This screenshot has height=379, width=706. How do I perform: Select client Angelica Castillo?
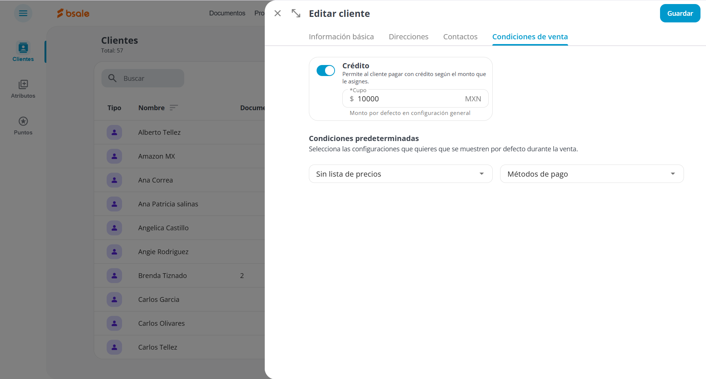click(x=163, y=228)
